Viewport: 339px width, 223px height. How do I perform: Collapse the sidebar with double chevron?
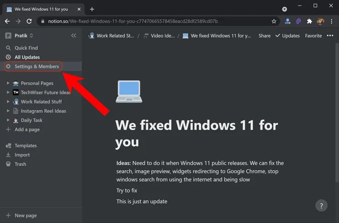coord(73,36)
